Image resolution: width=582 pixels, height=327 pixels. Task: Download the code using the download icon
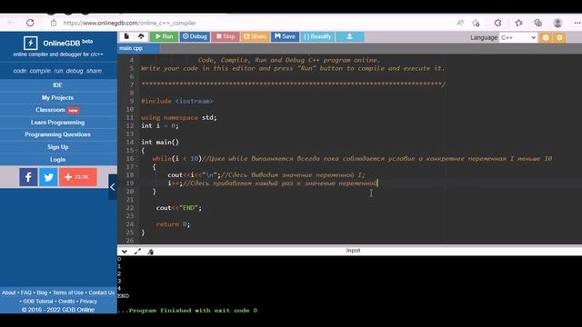[x=349, y=36]
